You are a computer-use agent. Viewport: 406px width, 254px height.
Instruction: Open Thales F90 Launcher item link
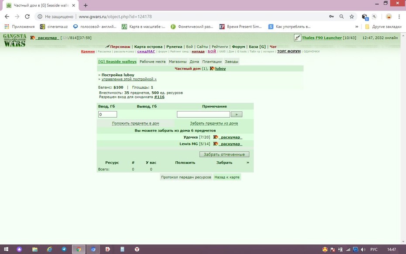point(322,38)
